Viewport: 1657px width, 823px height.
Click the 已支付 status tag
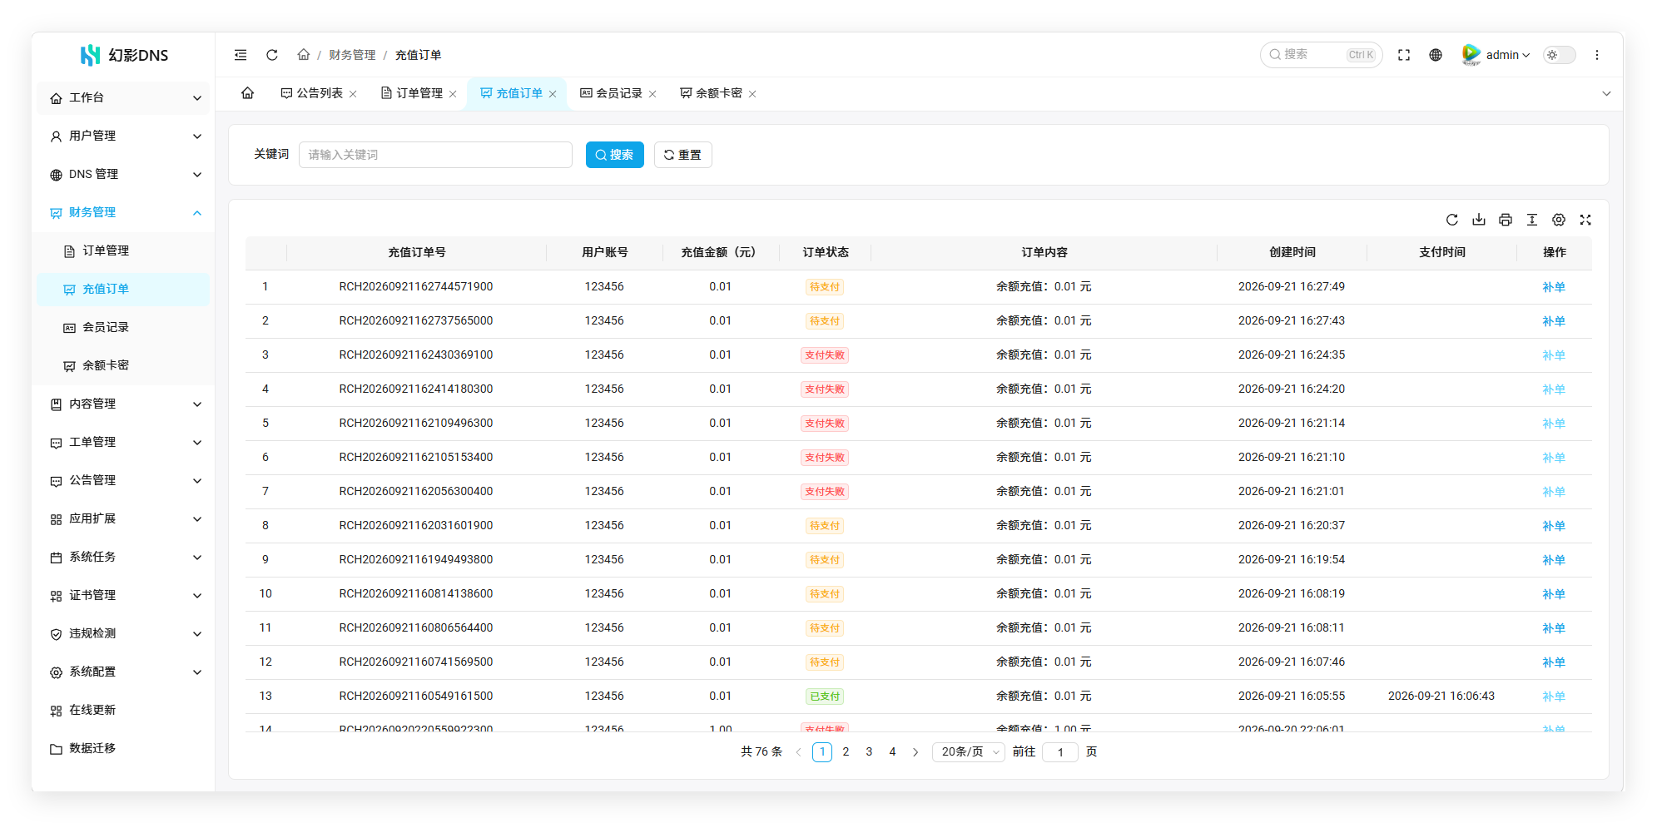pos(825,697)
